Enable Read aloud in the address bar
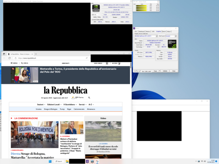 (x=87, y=58)
